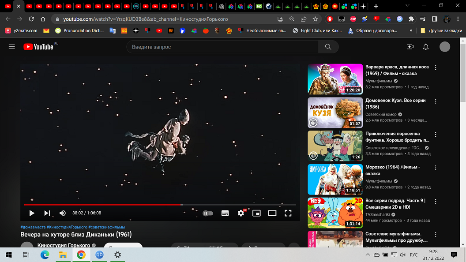Open the "Fight Club, или Как..." bookmark
The image size is (466, 262).
tap(317, 30)
